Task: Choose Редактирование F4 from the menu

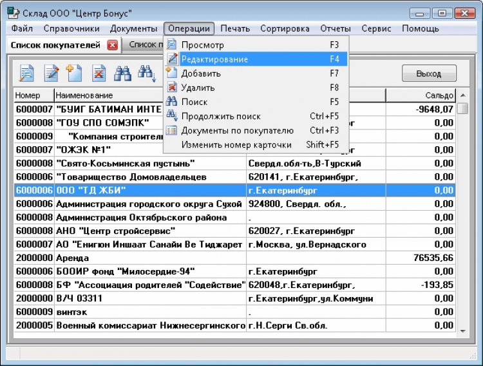Action: pyautogui.click(x=256, y=59)
